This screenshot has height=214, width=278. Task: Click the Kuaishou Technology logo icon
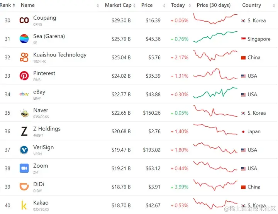click(24, 58)
